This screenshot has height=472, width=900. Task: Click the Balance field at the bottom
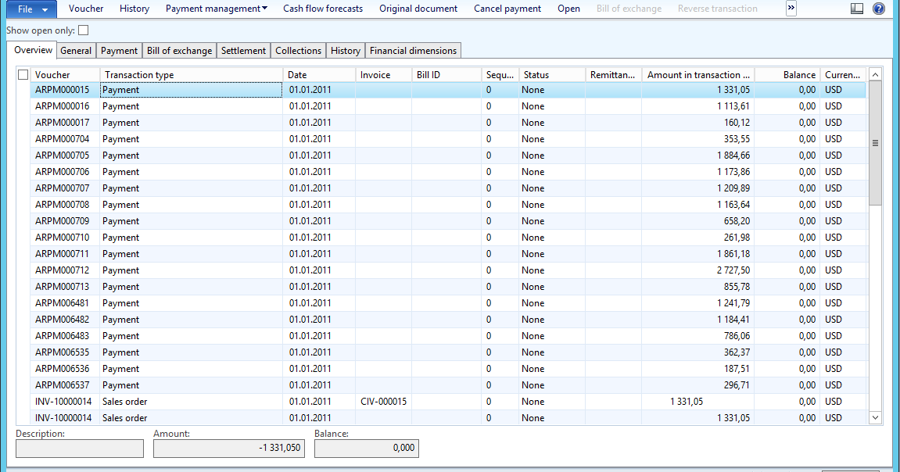coord(366,449)
